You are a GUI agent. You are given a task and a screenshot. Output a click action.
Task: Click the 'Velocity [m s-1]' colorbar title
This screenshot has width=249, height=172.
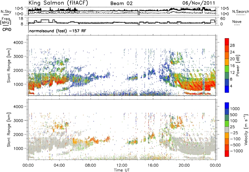(x=246, y=129)
